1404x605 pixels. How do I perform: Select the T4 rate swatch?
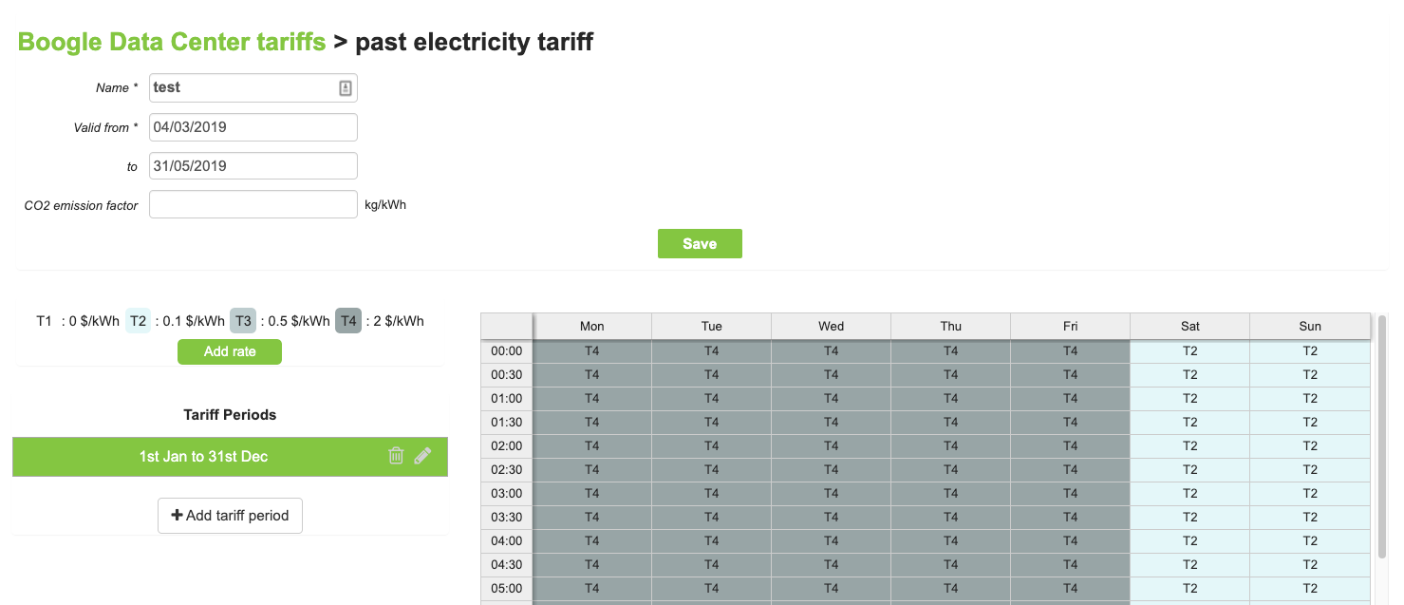coord(348,321)
